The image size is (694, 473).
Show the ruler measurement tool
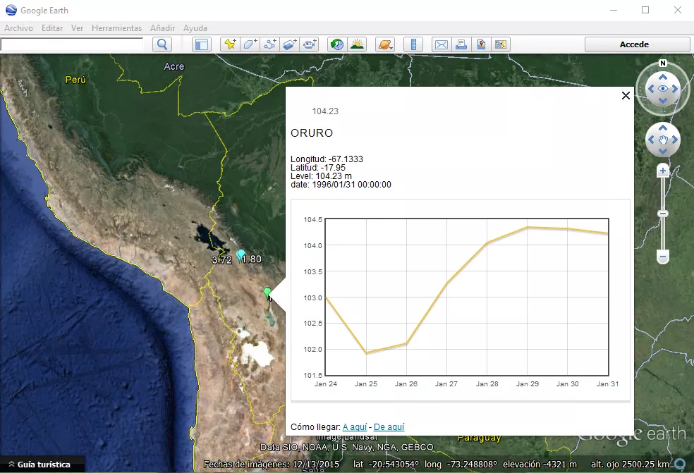(413, 44)
